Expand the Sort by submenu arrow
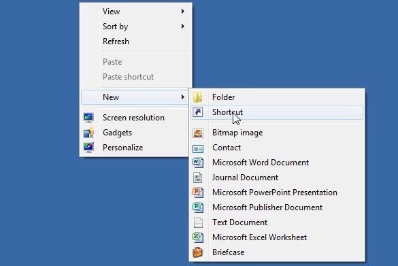Screen dimensions: 398x266 coord(183,27)
